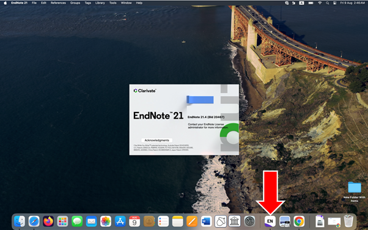This screenshot has width=368, height=230.
Task: Launch Microsoft Word from the Dock
Action: pyautogui.click(x=206, y=221)
